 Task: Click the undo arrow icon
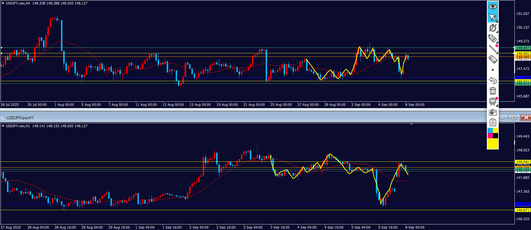(x=492, y=81)
